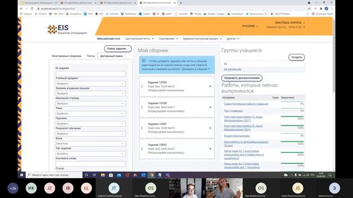Open the Тип задания dropdown
Viewport: 353px width, 198px height.
90,153
